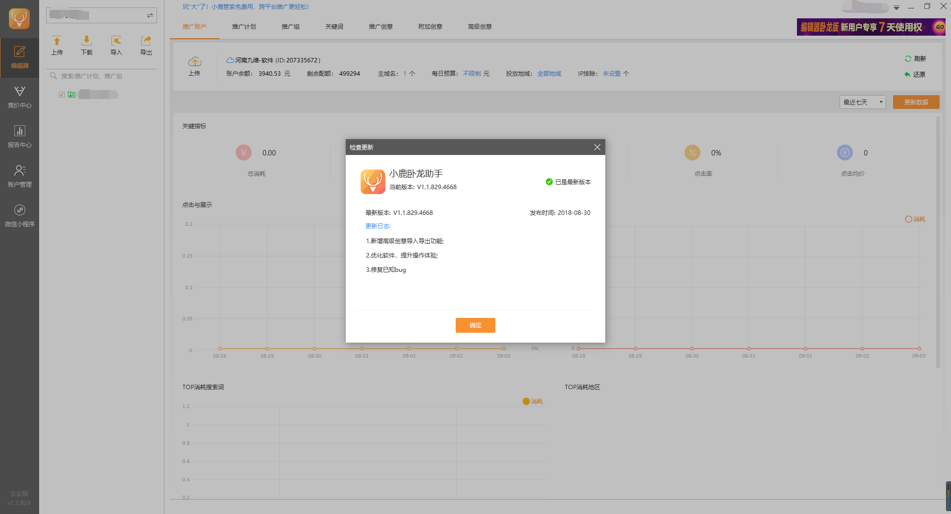The height and width of the screenshot is (514, 951).
Task: Go to 账户管理 account management
Action: click(x=19, y=176)
